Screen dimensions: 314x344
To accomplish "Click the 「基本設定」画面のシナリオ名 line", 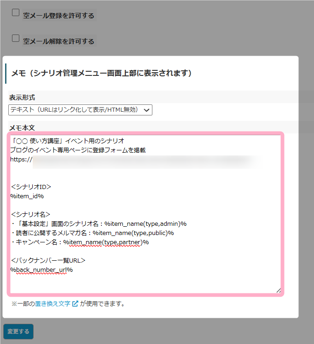I will 99,224.
